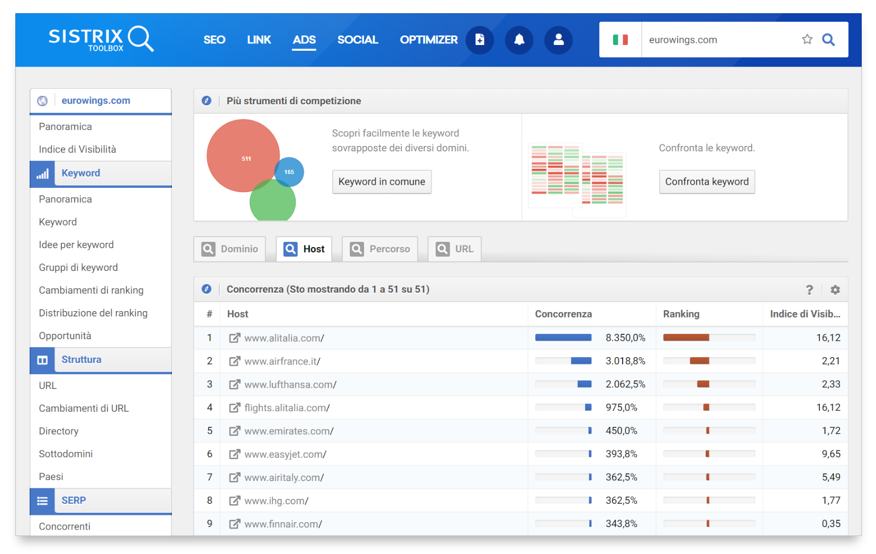Image resolution: width=876 pixels, height=554 pixels.
Task: Open Gruppi di keyword in sidebar
Action: click(78, 267)
